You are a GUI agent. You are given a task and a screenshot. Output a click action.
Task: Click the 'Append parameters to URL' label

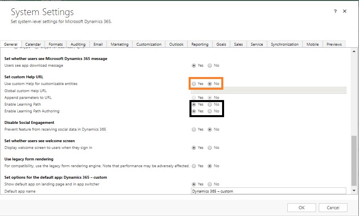tap(28, 98)
